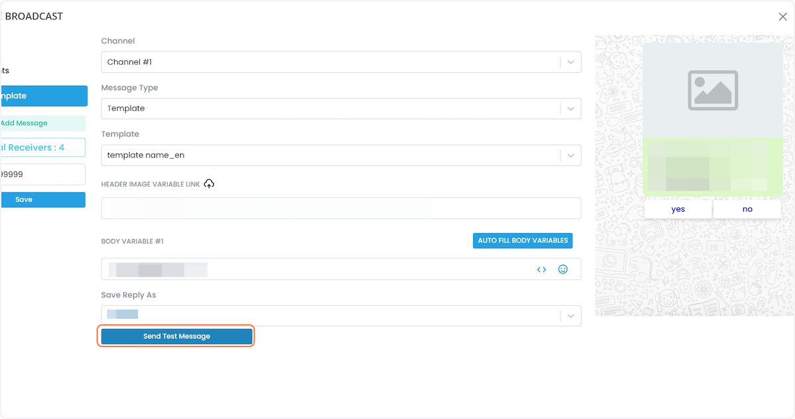Screen dimensions: 795x419
Task: Open the variable code brackets icon
Action: click(541, 269)
